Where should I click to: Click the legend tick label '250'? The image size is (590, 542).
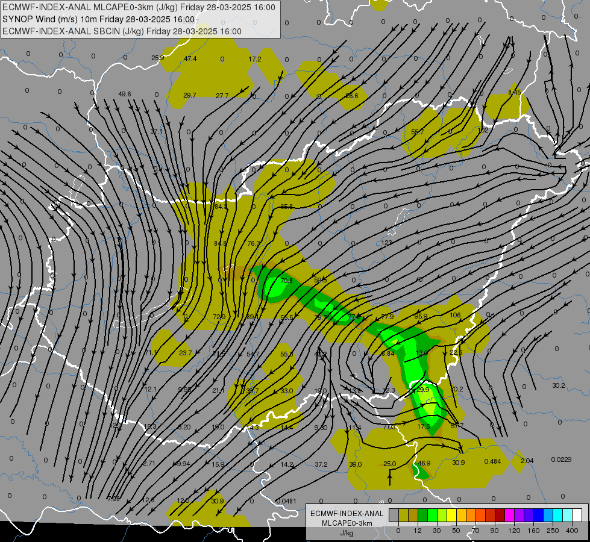click(553, 531)
